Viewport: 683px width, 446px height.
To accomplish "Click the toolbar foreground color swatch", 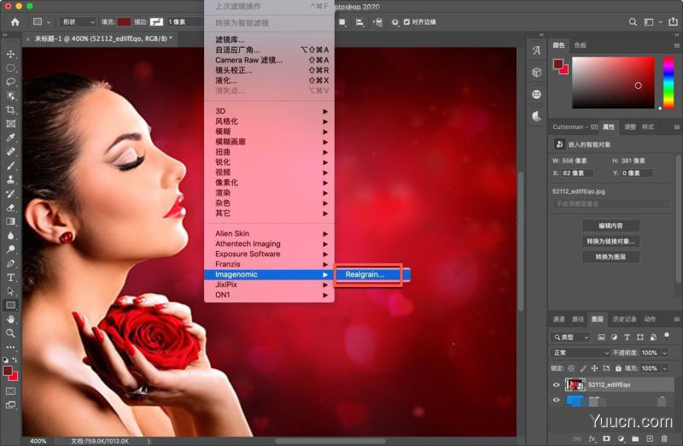I will (x=8, y=371).
